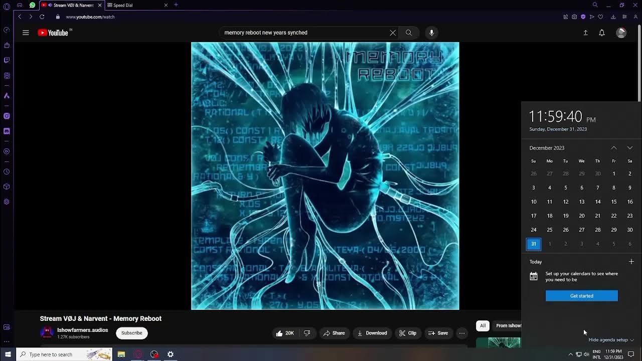Viewport: 642px width, 361px height.
Task: Create a Clip of the video
Action: pyautogui.click(x=408, y=333)
